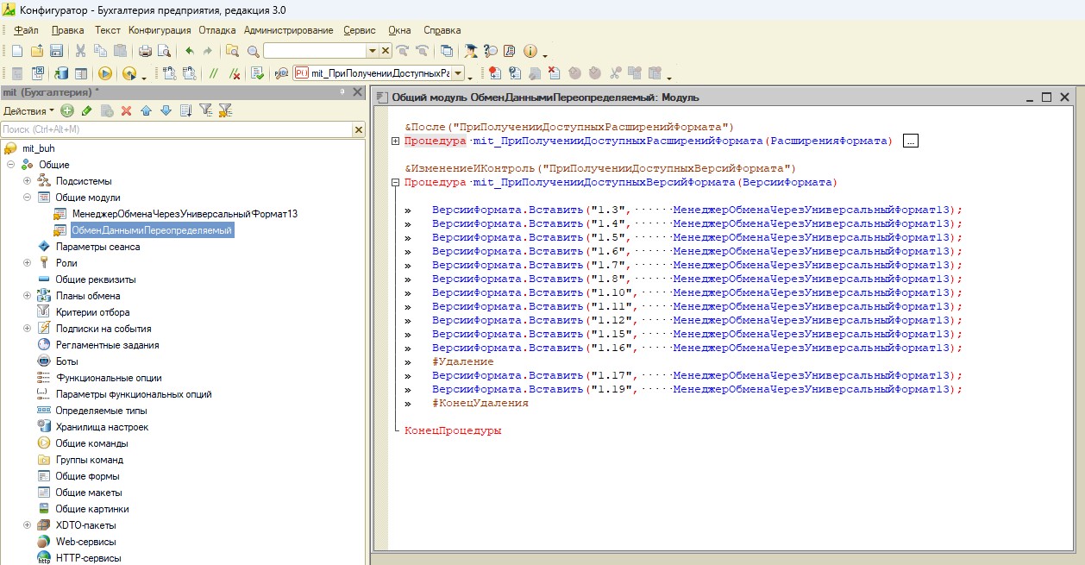Collapse the mit_ПриПолученииДоступныхВерсийФормата procedure
This screenshot has height=565, width=1085.
pyautogui.click(x=395, y=183)
